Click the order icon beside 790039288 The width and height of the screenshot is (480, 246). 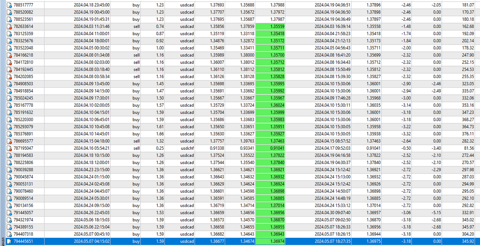(9, 169)
